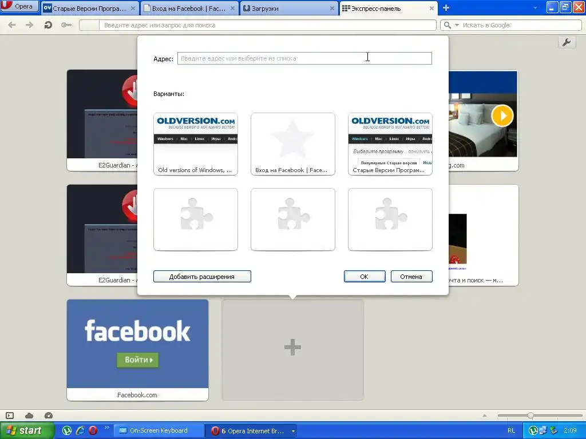Launch Internet Explorer from quick launch
The width and height of the screenshot is (586, 439).
pyautogui.click(x=80, y=431)
